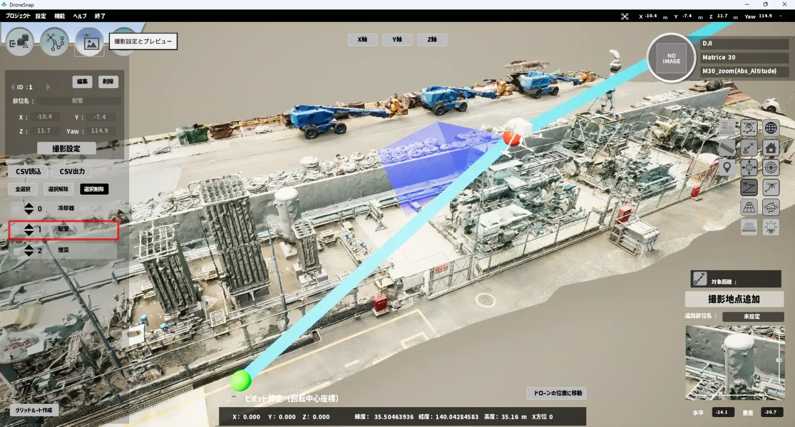Click the 編集 edit button

(82, 81)
